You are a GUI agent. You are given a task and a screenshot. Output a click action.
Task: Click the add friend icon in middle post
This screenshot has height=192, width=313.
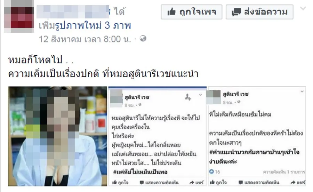188,97
